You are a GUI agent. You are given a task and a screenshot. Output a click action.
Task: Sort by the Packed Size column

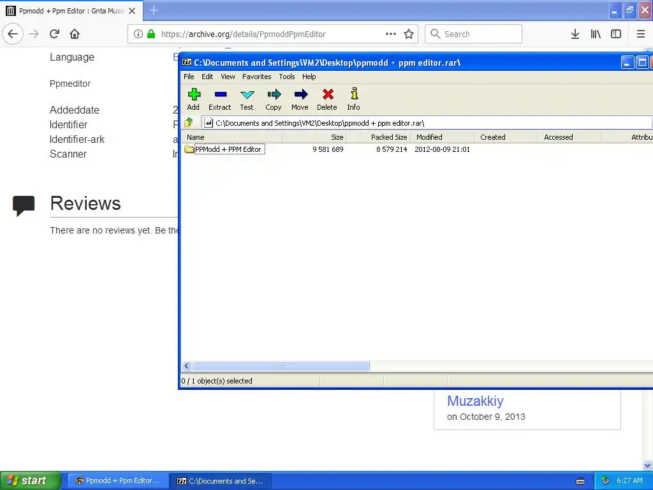coord(379,137)
